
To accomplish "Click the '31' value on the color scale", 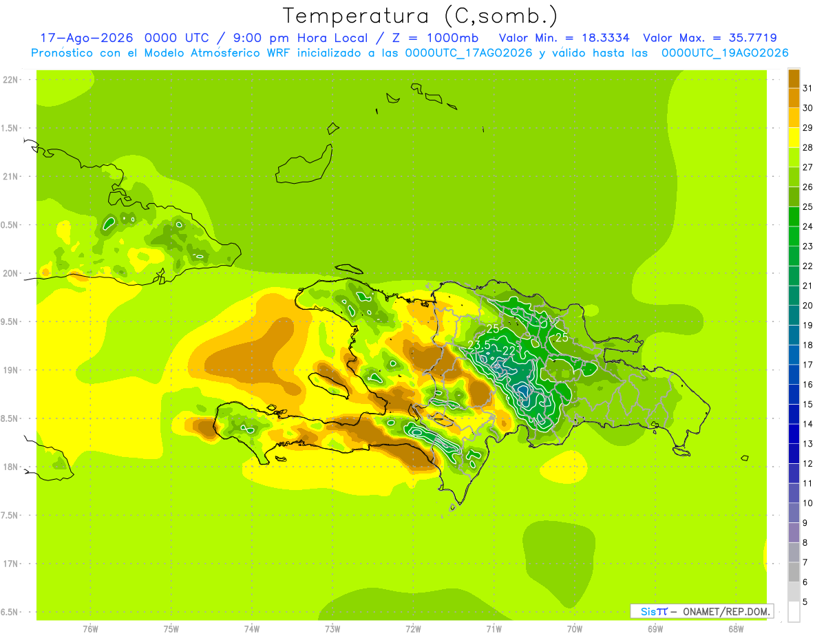I will click(808, 88).
